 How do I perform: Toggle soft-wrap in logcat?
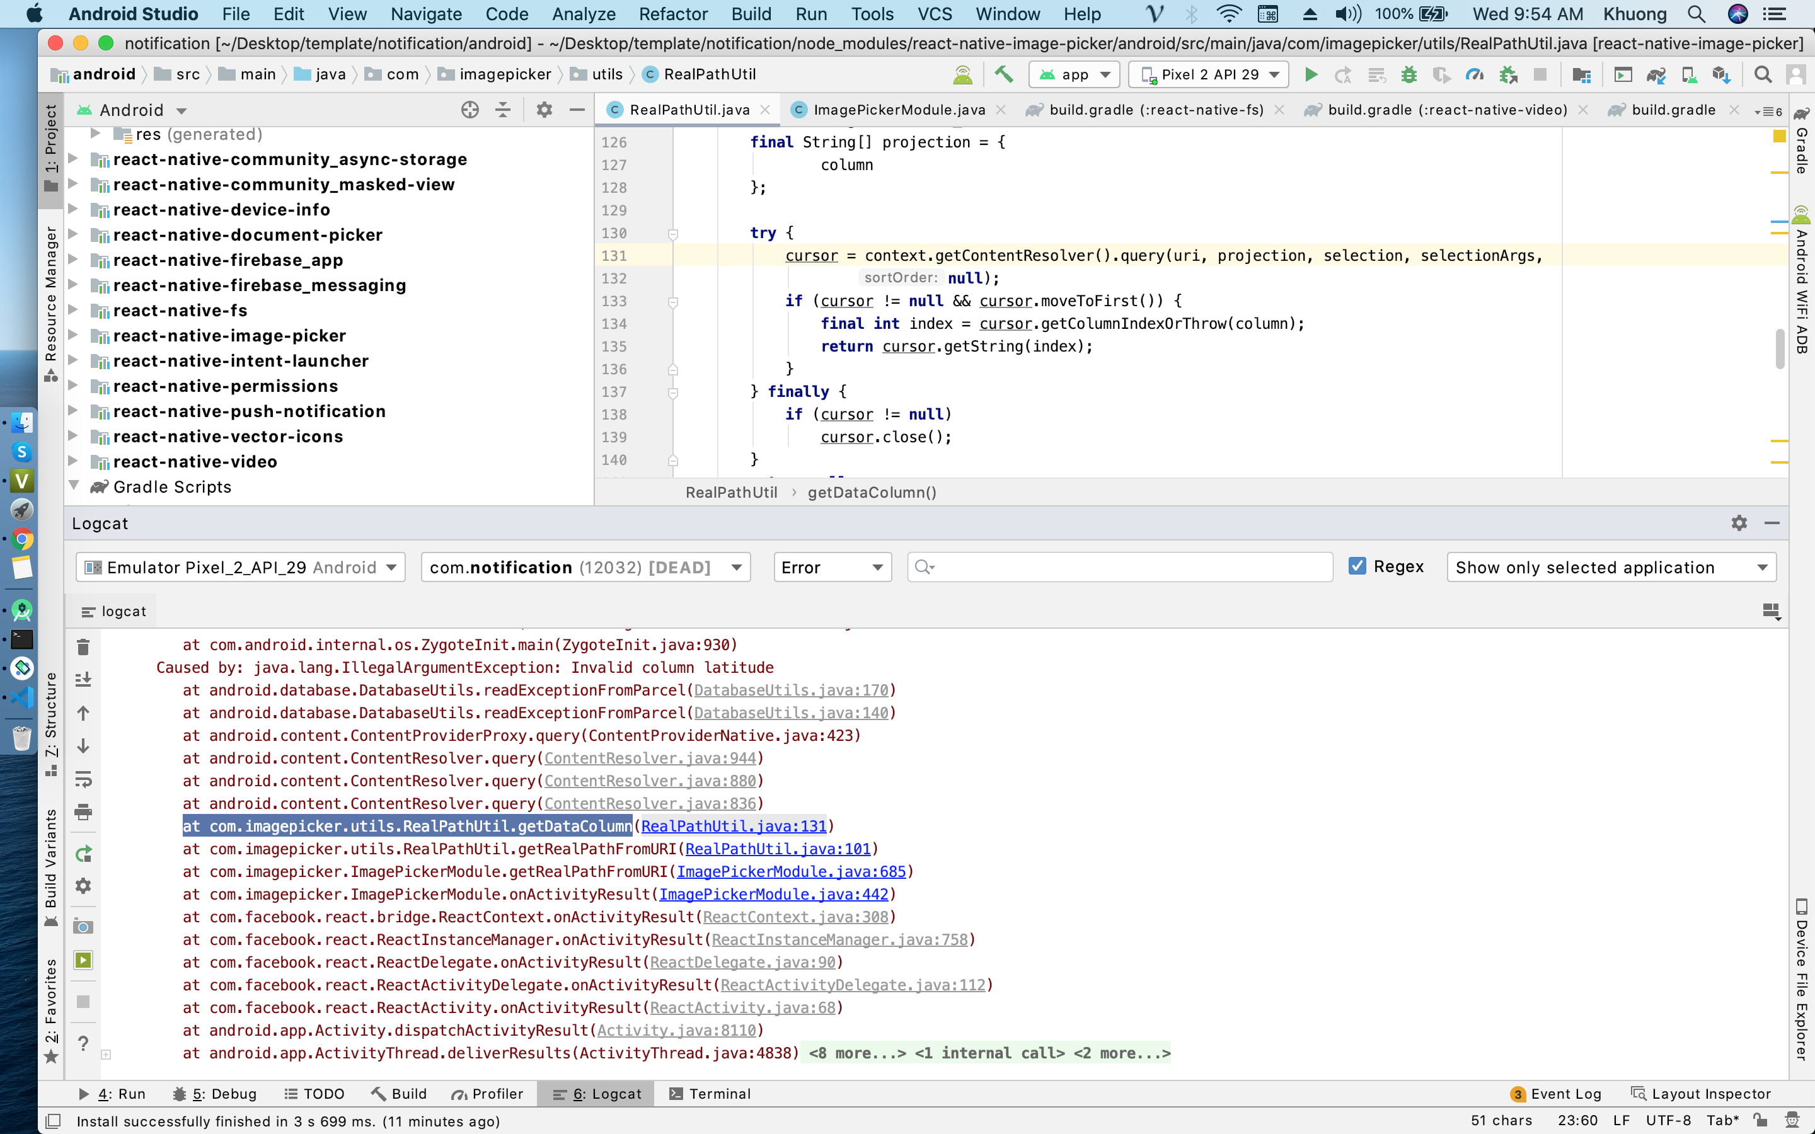click(83, 779)
